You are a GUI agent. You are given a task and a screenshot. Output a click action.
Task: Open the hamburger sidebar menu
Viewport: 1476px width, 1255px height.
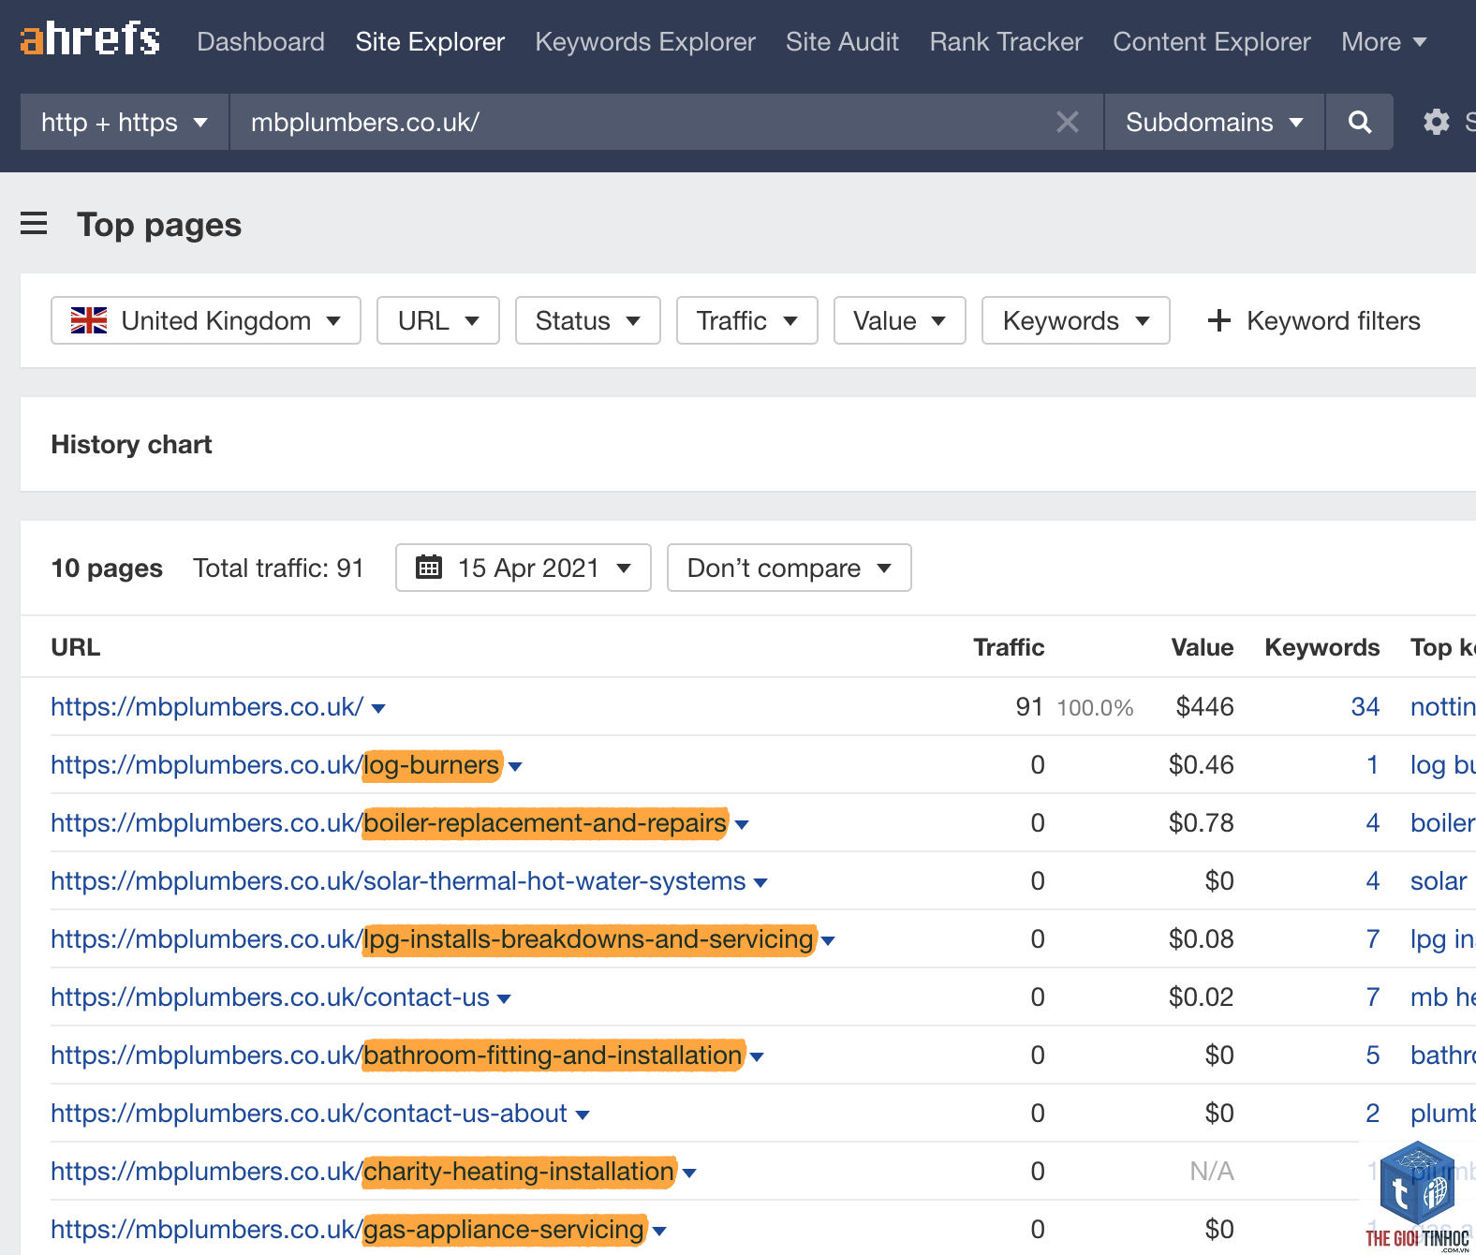pyautogui.click(x=34, y=224)
